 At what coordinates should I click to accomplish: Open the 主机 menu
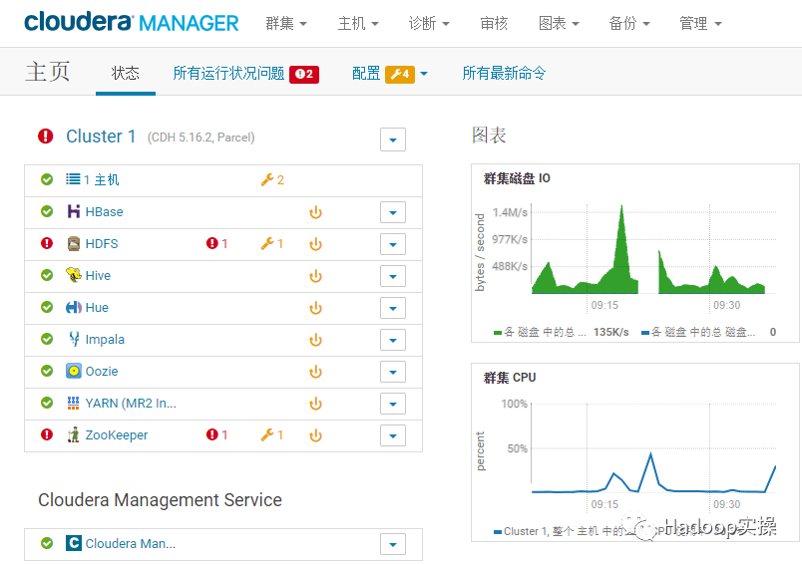358,24
